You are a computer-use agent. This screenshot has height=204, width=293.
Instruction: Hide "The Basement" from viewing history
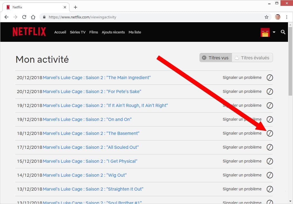click(x=270, y=133)
